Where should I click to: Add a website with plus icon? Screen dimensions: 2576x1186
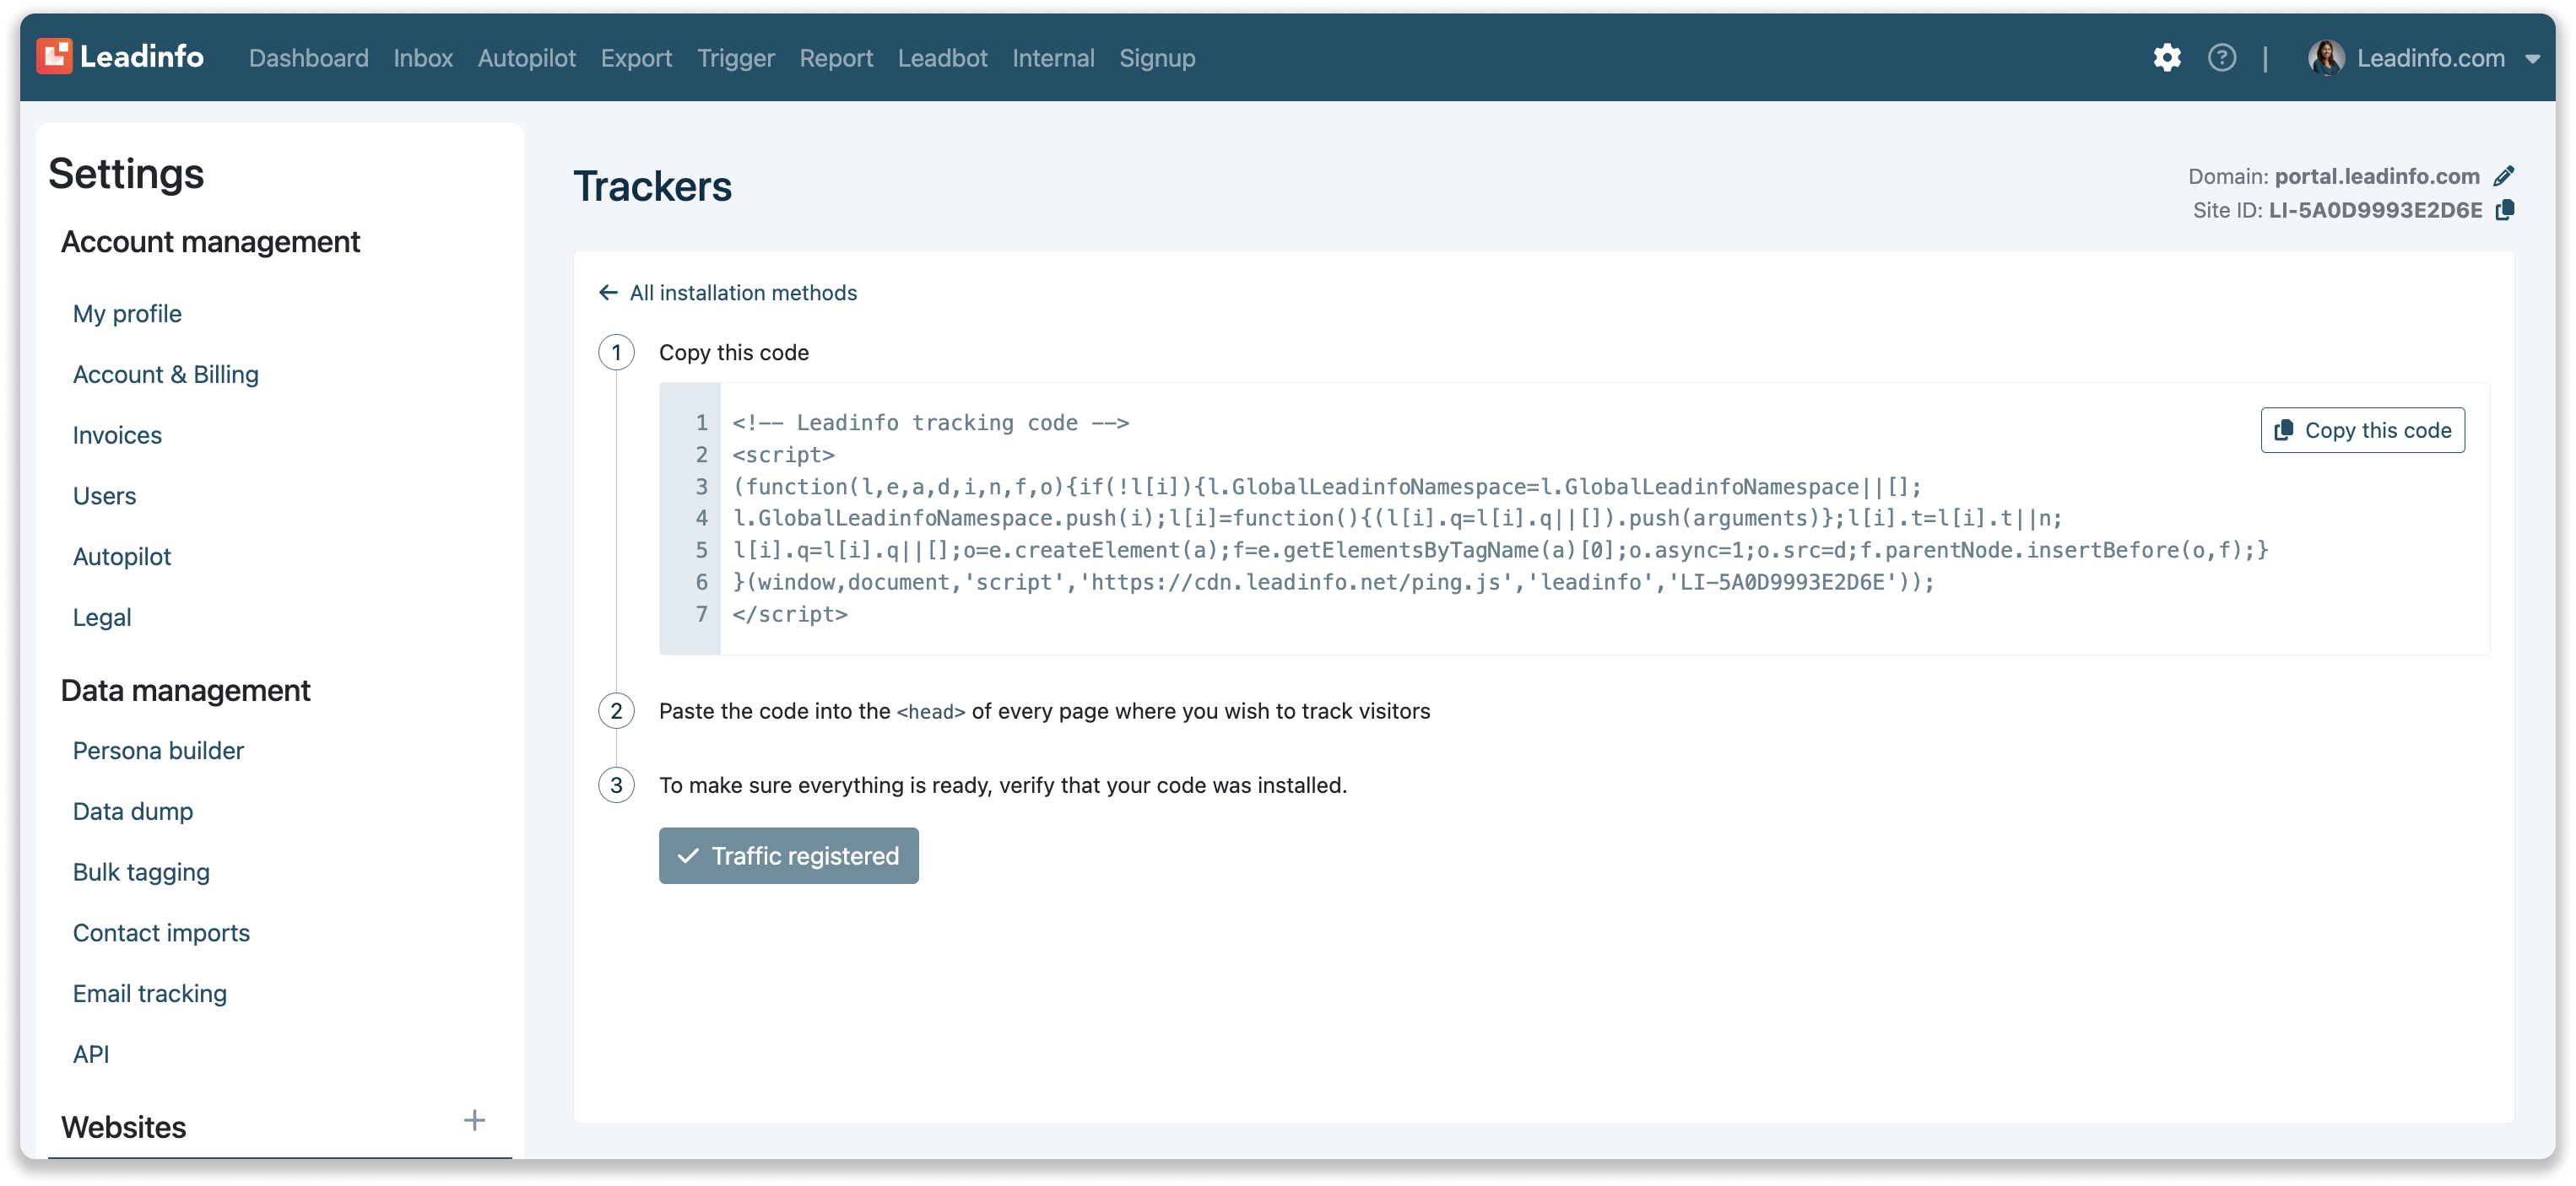(x=474, y=1120)
